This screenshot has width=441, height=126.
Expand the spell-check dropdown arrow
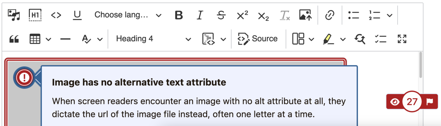click(x=100, y=39)
